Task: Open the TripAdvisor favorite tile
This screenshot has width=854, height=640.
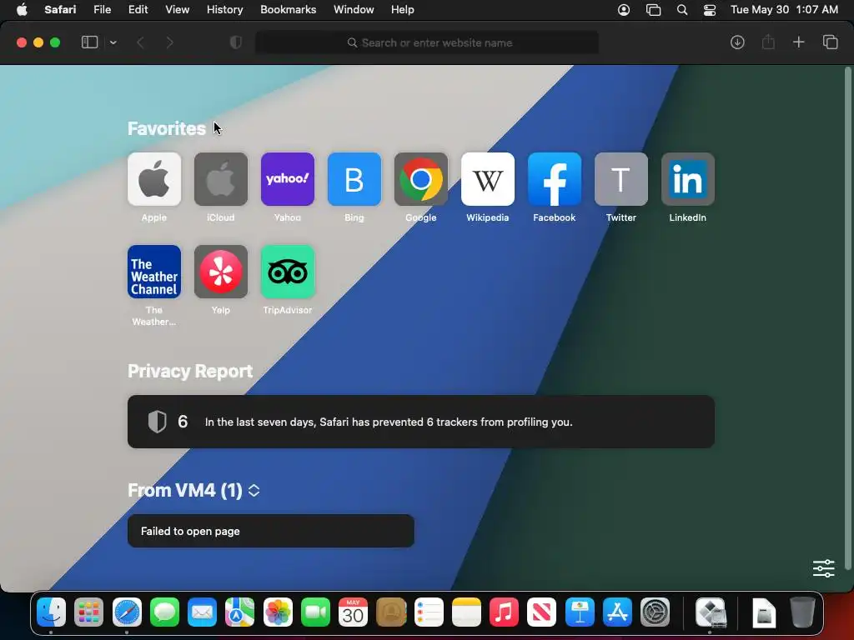Action: coord(288,272)
